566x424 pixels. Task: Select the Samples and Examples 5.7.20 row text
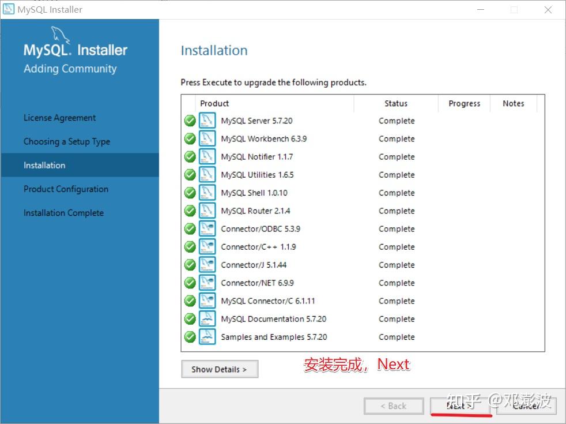point(274,337)
